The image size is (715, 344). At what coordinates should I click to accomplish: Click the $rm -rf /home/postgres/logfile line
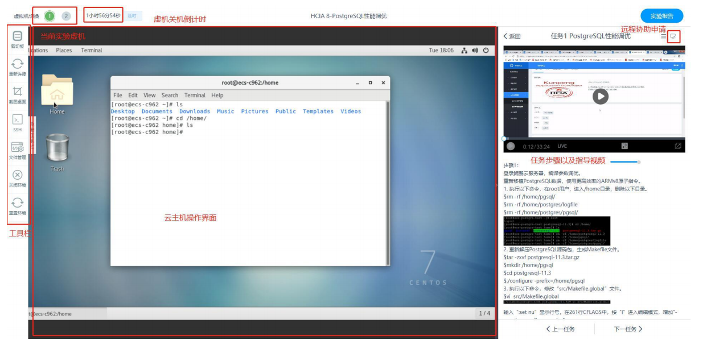point(541,205)
